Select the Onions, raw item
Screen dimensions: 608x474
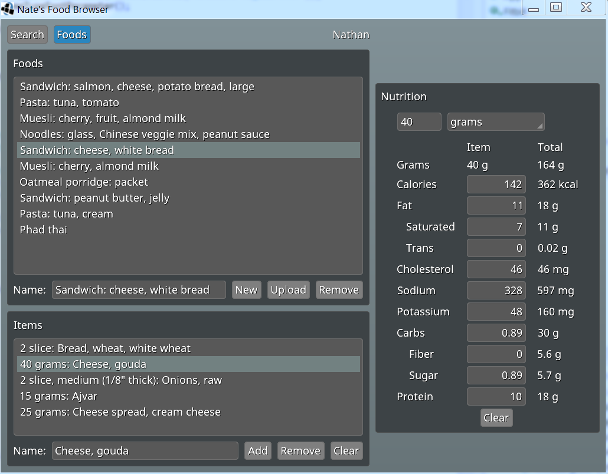point(121,380)
